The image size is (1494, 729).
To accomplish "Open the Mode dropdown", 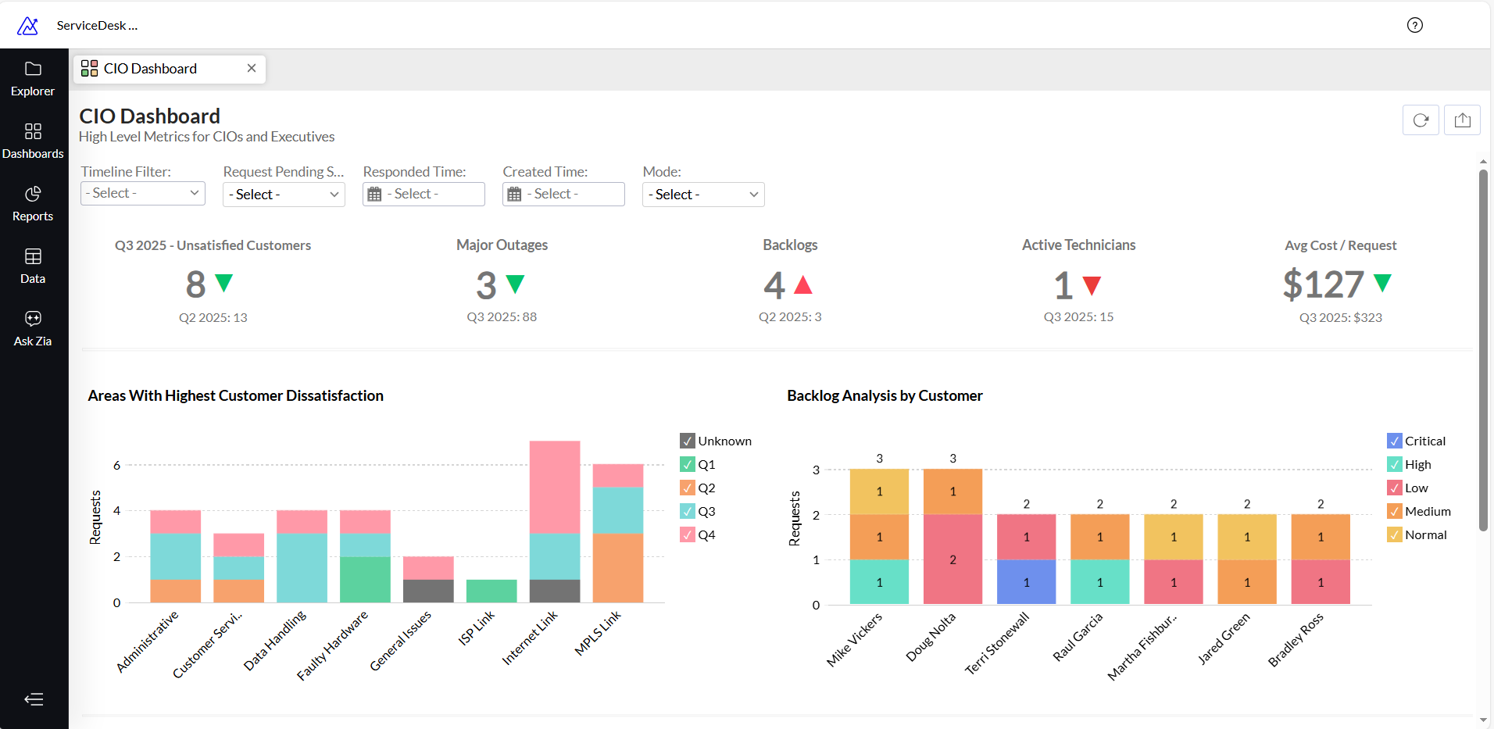I will (x=703, y=195).
